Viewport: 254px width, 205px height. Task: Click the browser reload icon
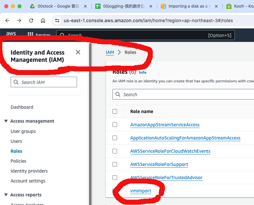31,20
